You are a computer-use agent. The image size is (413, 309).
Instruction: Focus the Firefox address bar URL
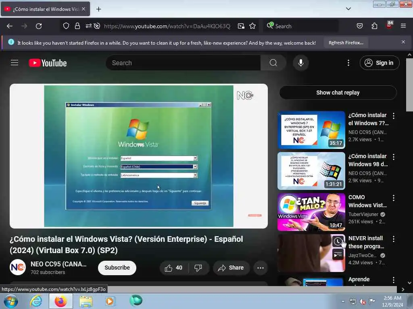point(167,26)
